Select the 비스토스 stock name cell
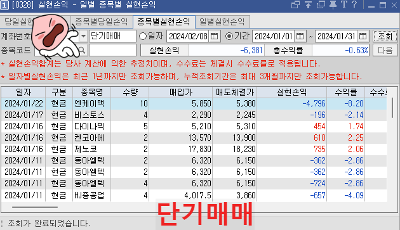 point(91,115)
